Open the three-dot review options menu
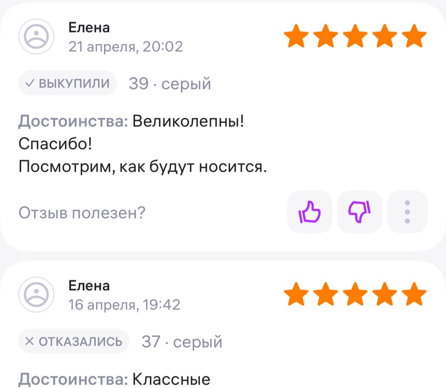Viewport: 446px width, 388px height. pyautogui.click(x=407, y=212)
